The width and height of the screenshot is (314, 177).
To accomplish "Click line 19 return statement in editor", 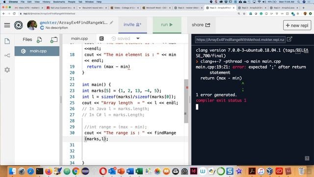I will [108, 67].
